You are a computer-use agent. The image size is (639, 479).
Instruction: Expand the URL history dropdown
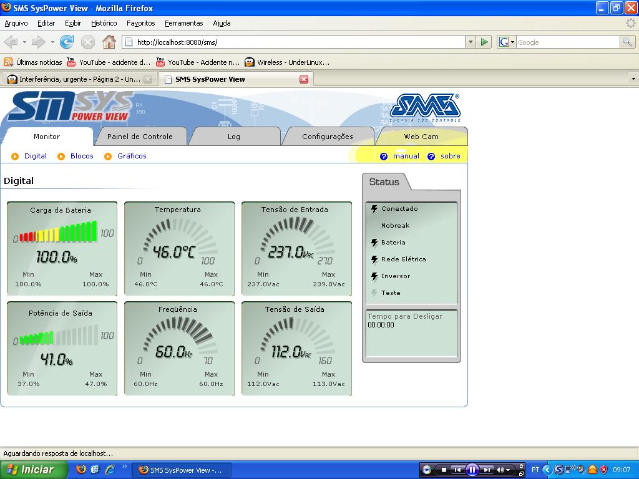(471, 42)
